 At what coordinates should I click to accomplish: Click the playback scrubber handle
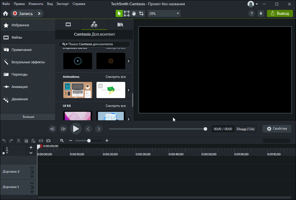[205, 129]
